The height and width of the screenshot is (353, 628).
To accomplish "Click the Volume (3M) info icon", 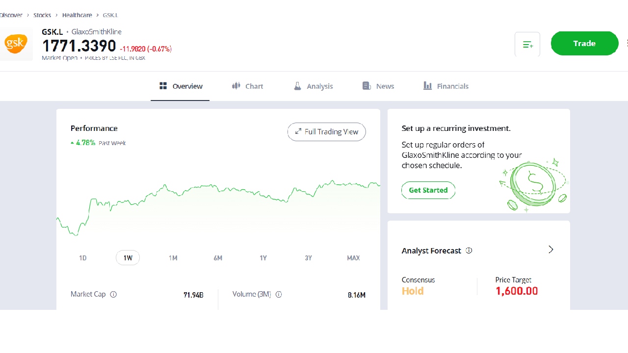I will (279, 295).
